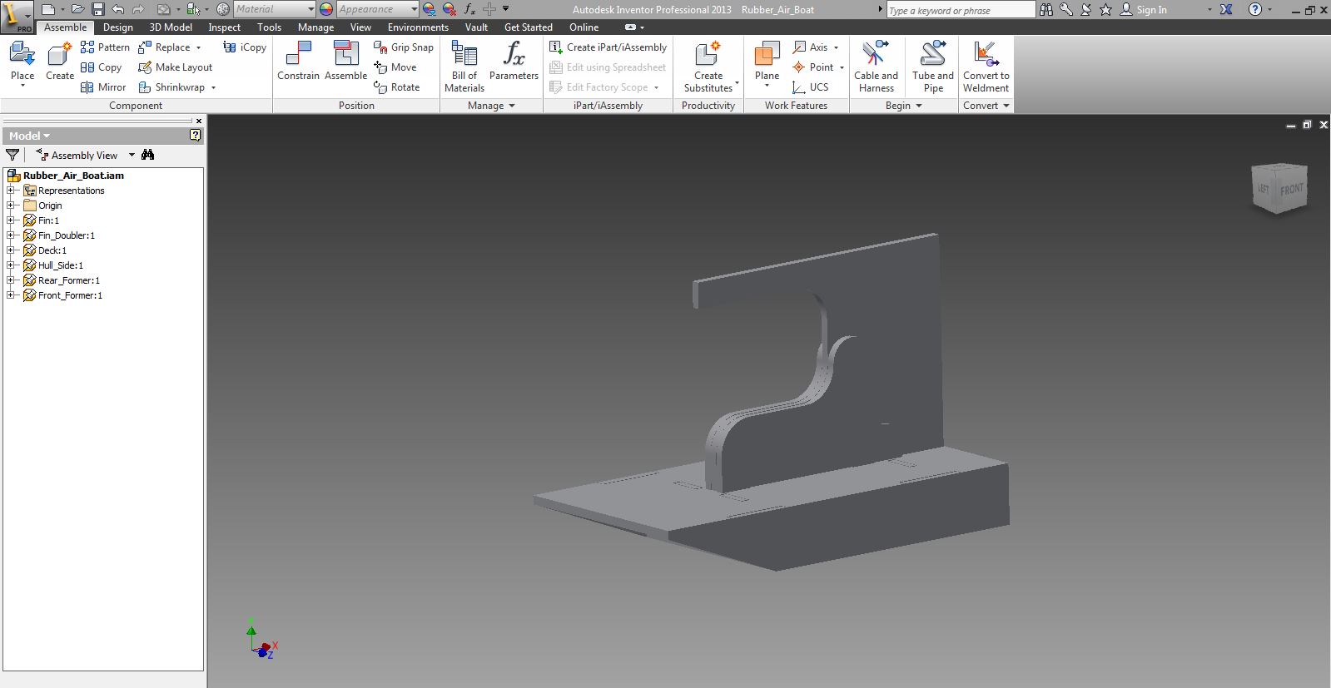Screen dimensions: 1331x688
Task: Expand the Shrinkwrap dropdown arrow
Action: pyautogui.click(x=213, y=87)
